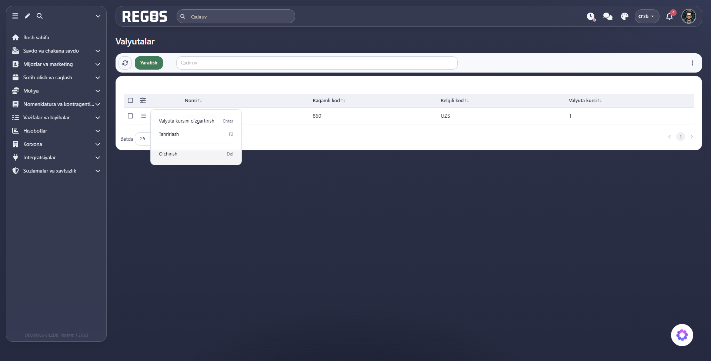Sort by the Valyuta kursi column
This screenshot has height=361, width=711.
tap(585, 100)
